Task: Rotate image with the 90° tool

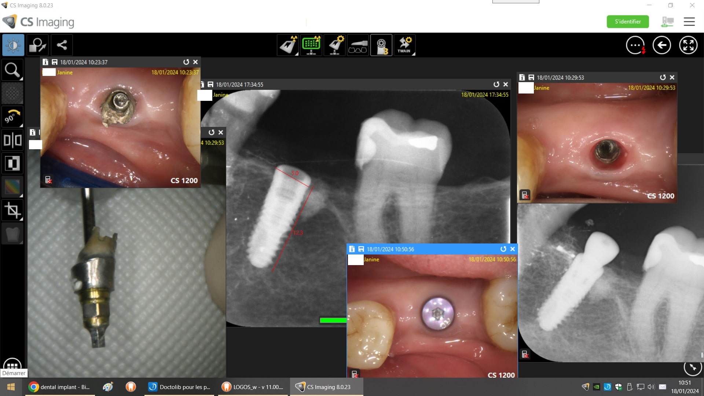Action: click(12, 117)
